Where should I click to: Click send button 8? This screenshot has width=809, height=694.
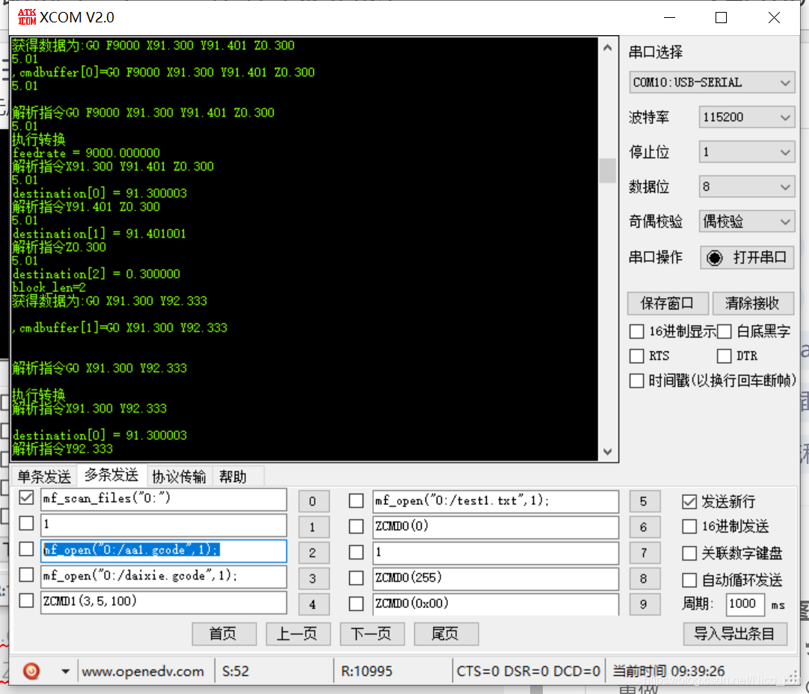[645, 578]
